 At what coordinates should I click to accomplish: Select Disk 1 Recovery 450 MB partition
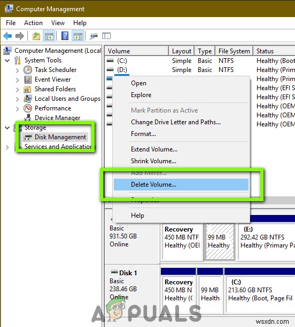(178, 294)
